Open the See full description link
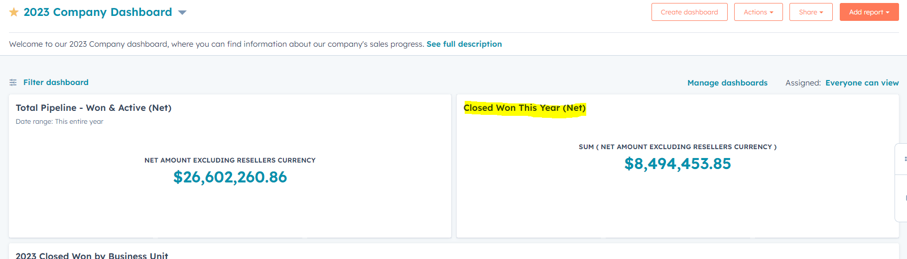Screen dimensions: 907x259 point(464,44)
